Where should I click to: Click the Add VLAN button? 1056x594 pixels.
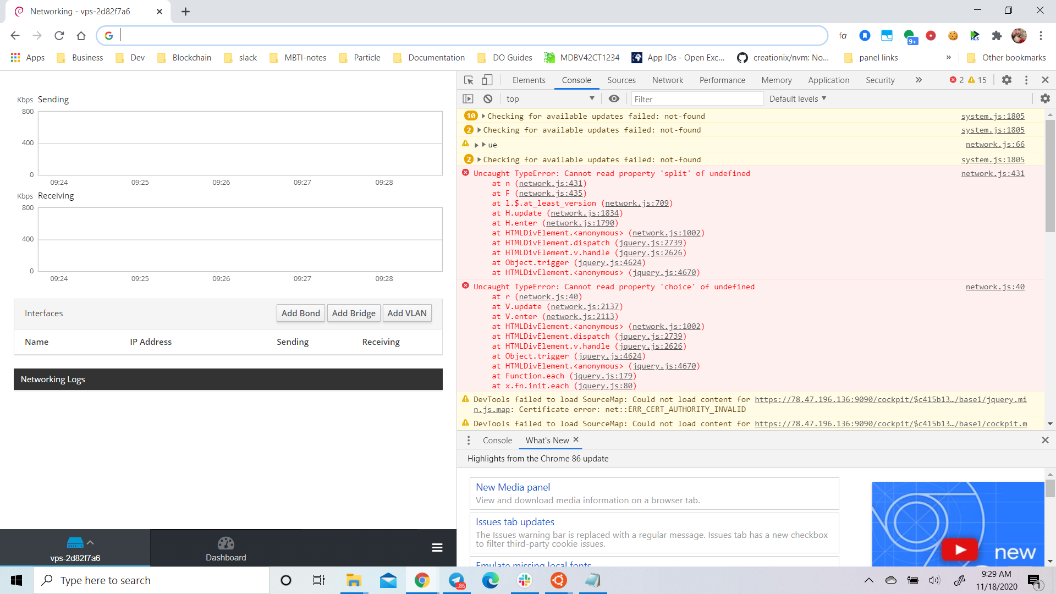pos(407,313)
